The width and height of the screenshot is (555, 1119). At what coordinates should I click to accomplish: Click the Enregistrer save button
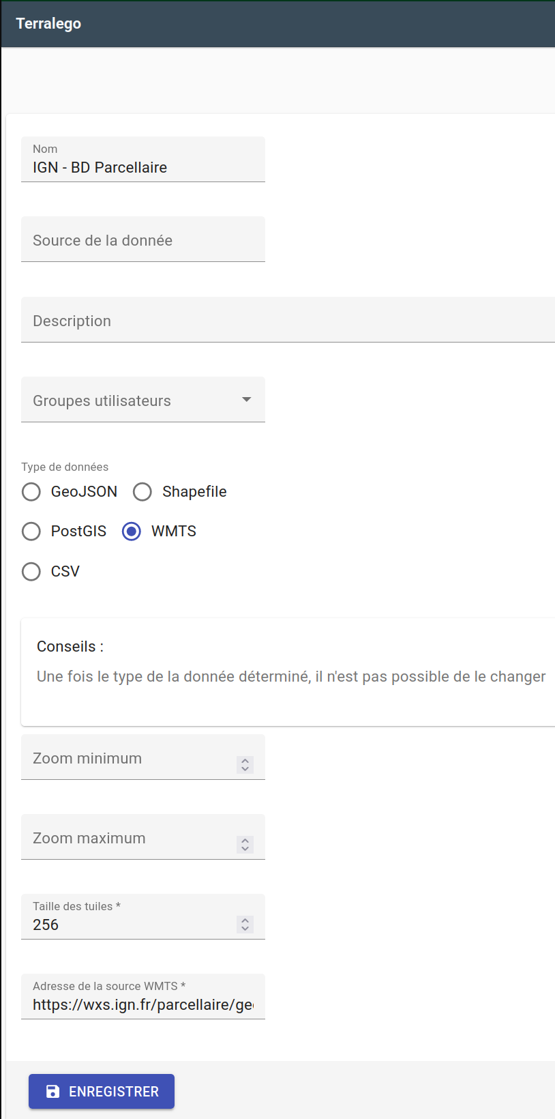tap(102, 1091)
